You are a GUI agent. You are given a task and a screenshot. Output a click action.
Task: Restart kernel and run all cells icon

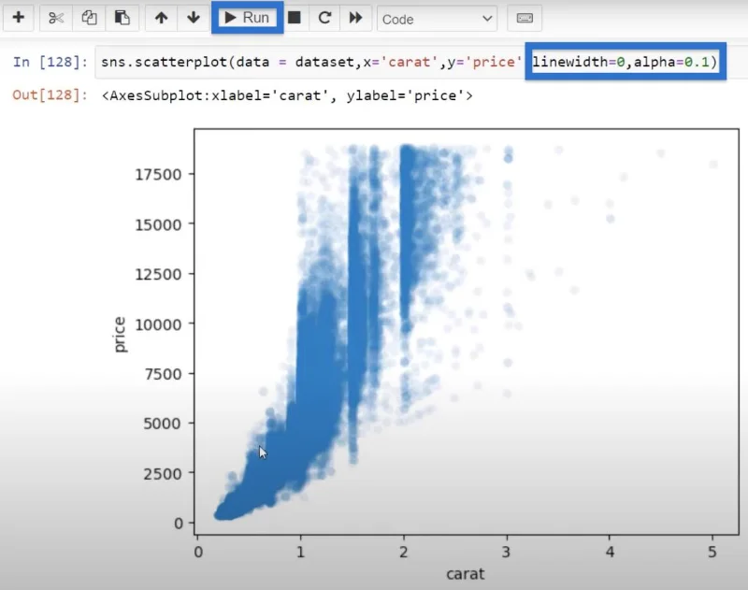pyautogui.click(x=355, y=18)
